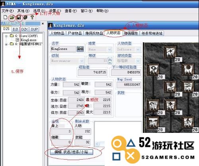
Task: Select the D2S tab in the left panel
Action: [x=6, y=29]
